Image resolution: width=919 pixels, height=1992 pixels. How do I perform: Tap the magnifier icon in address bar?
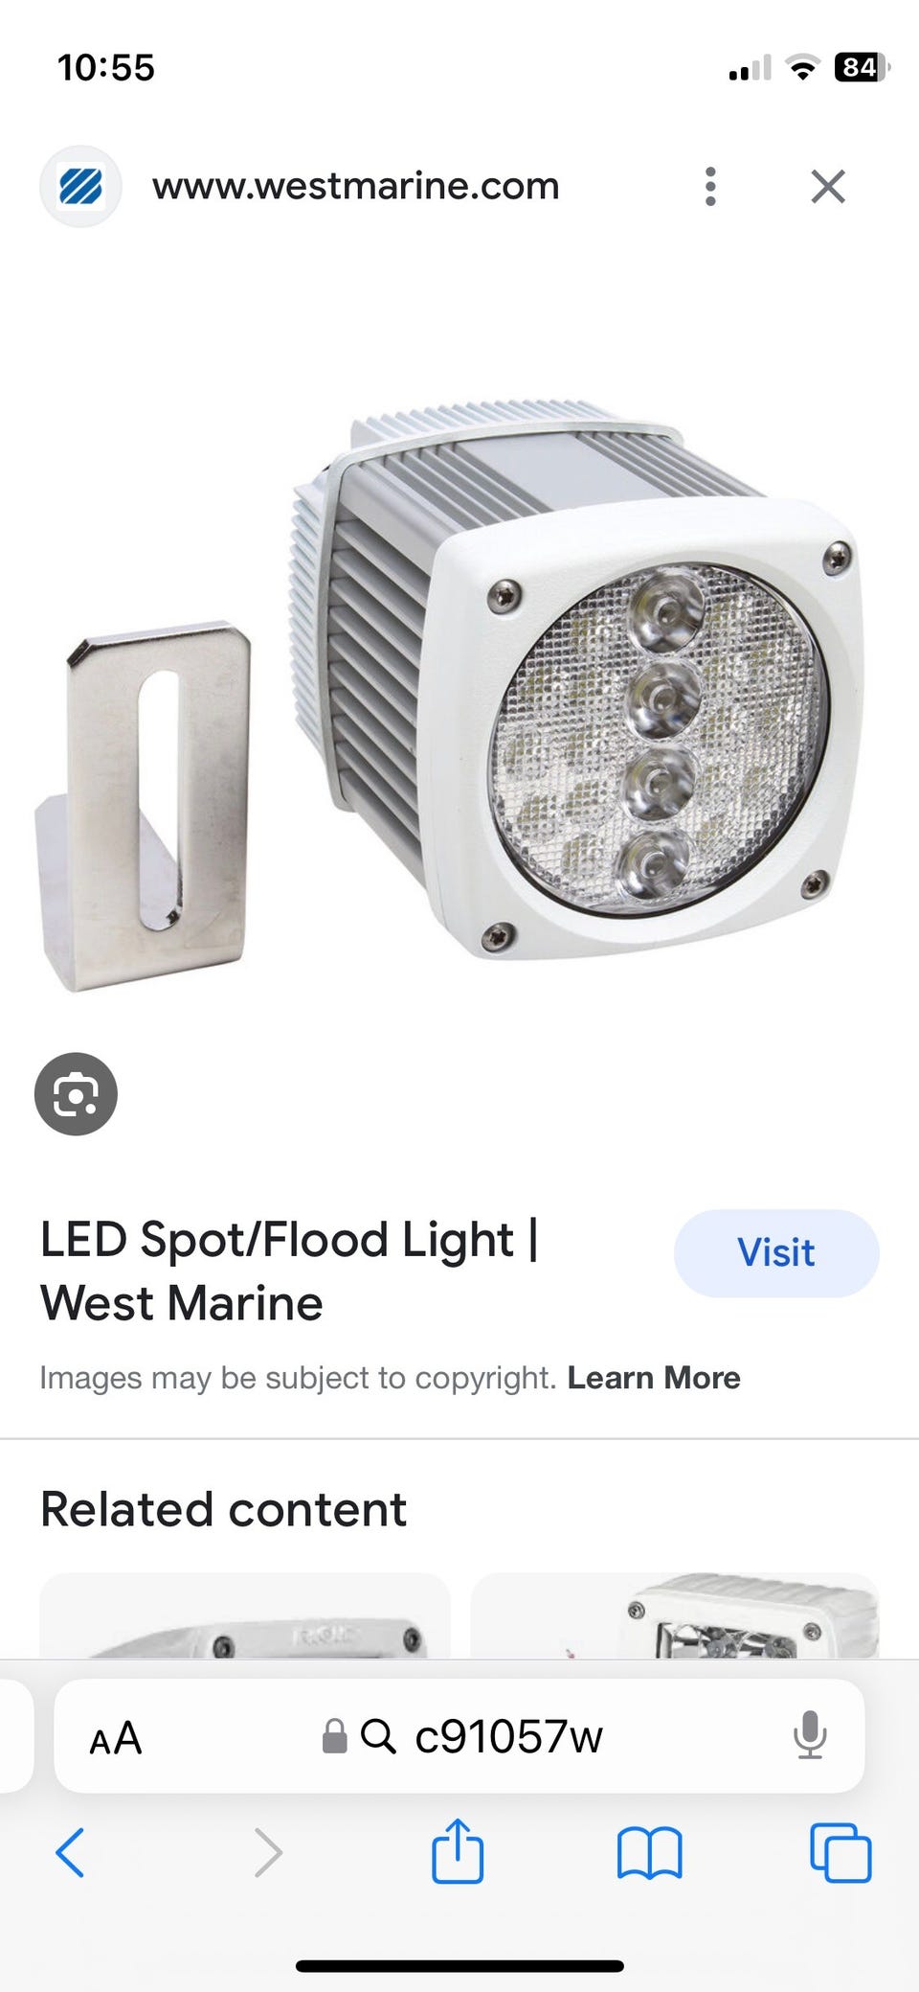[x=378, y=1735]
